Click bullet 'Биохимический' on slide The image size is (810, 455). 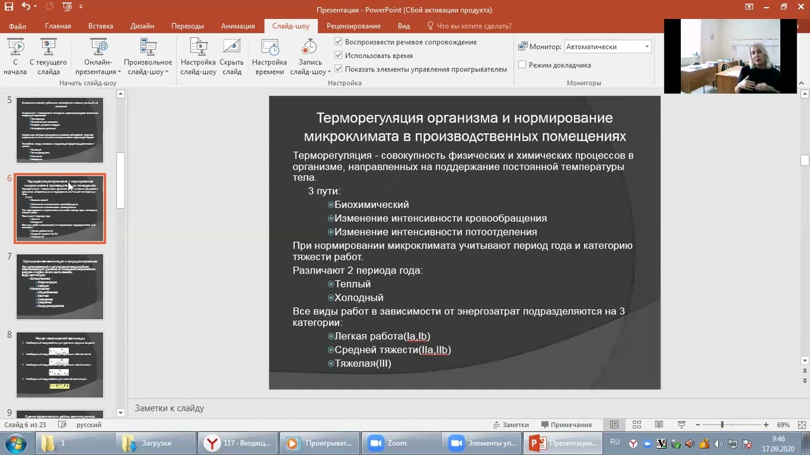tap(371, 205)
